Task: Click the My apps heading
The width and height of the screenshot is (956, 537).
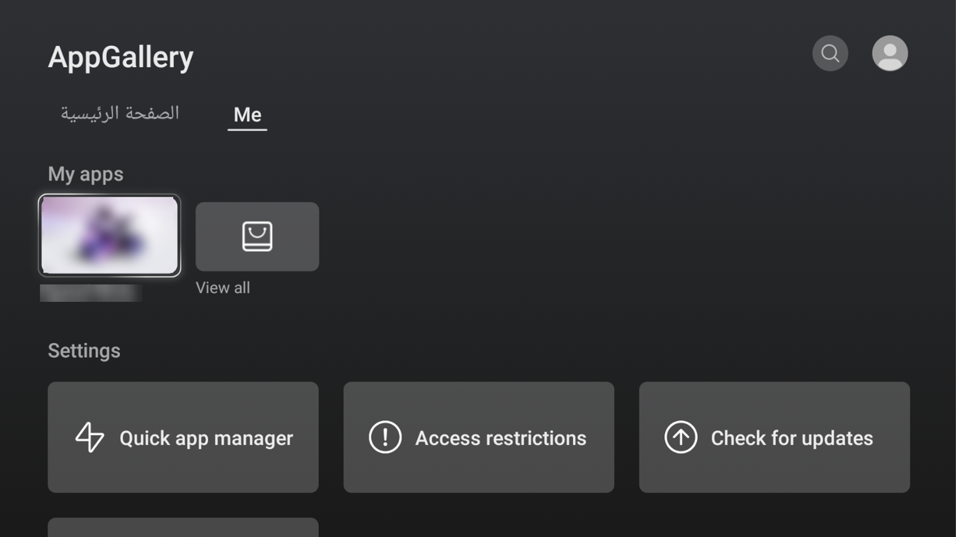Action: [x=85, y=174]
